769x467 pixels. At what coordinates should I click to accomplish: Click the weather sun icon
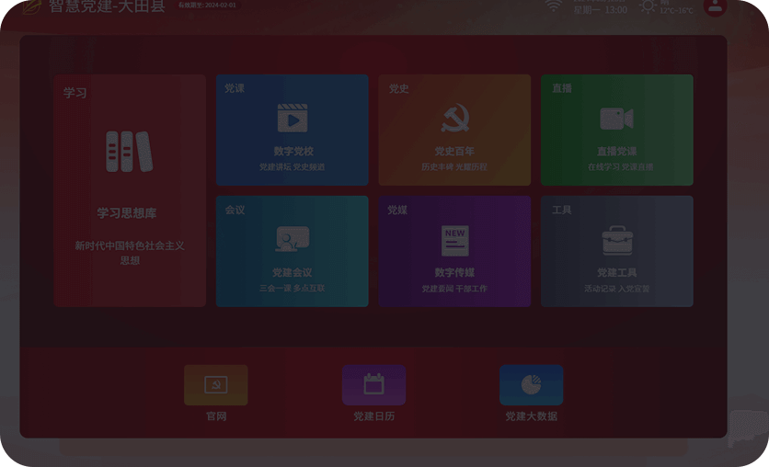pyautogui.click(x=648, y=6)
